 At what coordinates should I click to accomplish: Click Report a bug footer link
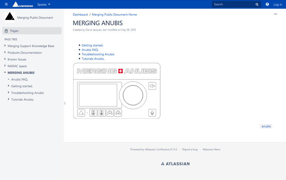pyautogui.click(x=190, y=150)
